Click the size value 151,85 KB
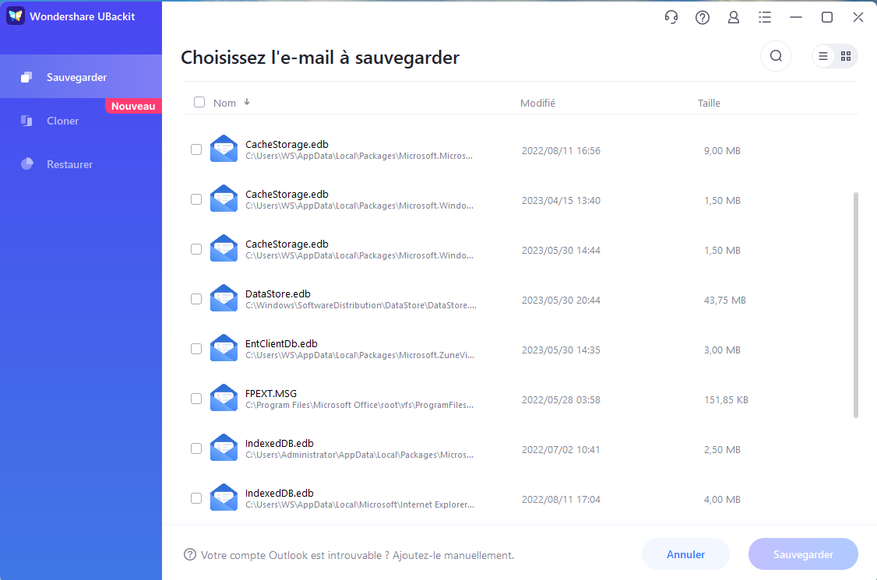Viewport: 877px width, 580px height. (726, 400)
